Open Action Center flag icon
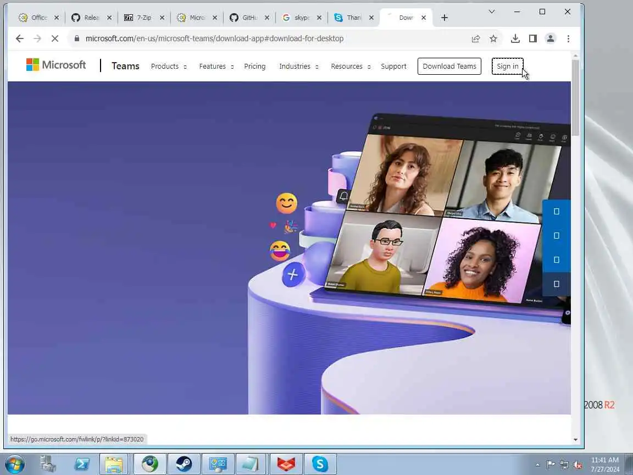The height and width of the screenshot is (475, 633). tap(550, 465)
